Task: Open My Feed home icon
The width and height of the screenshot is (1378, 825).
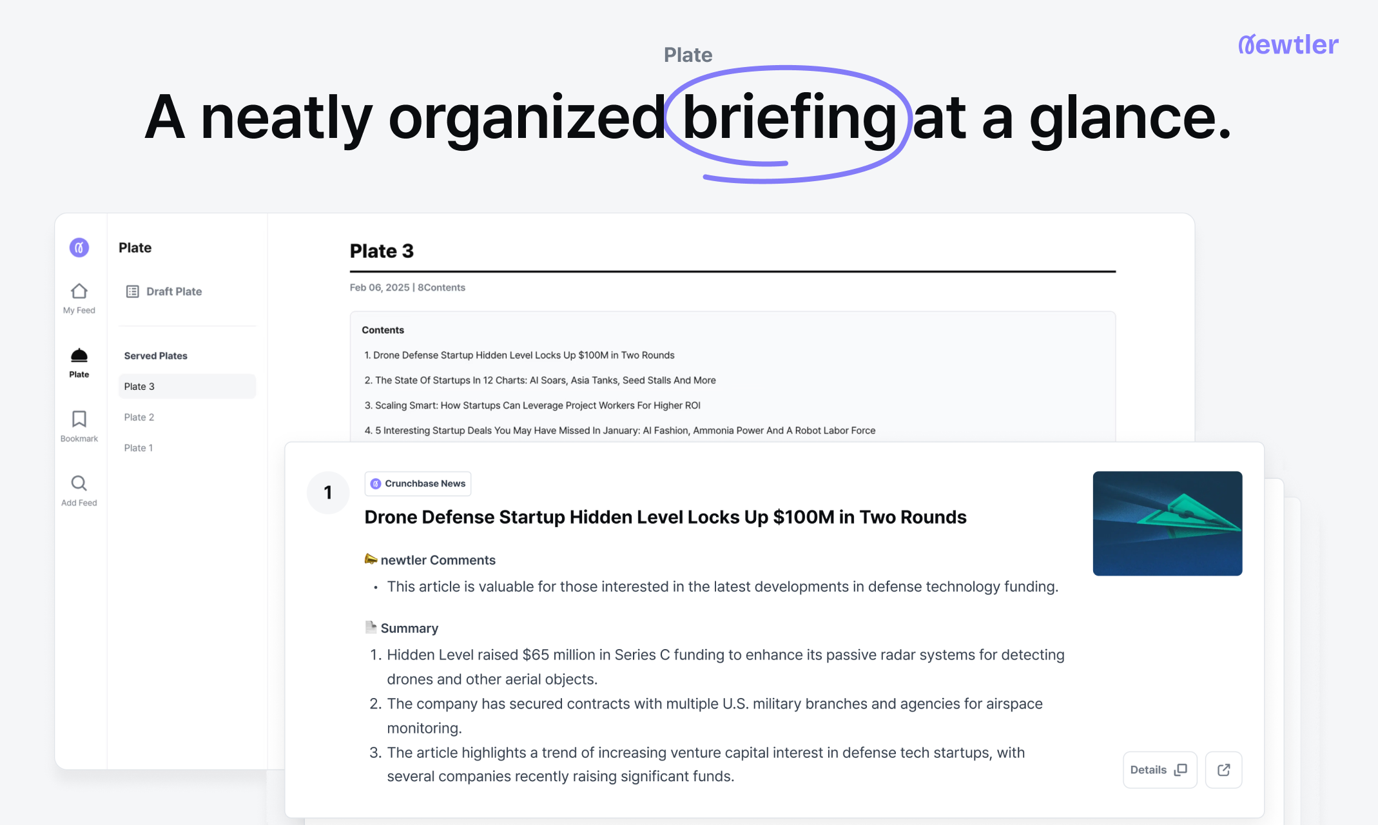Action: (79, 292)
